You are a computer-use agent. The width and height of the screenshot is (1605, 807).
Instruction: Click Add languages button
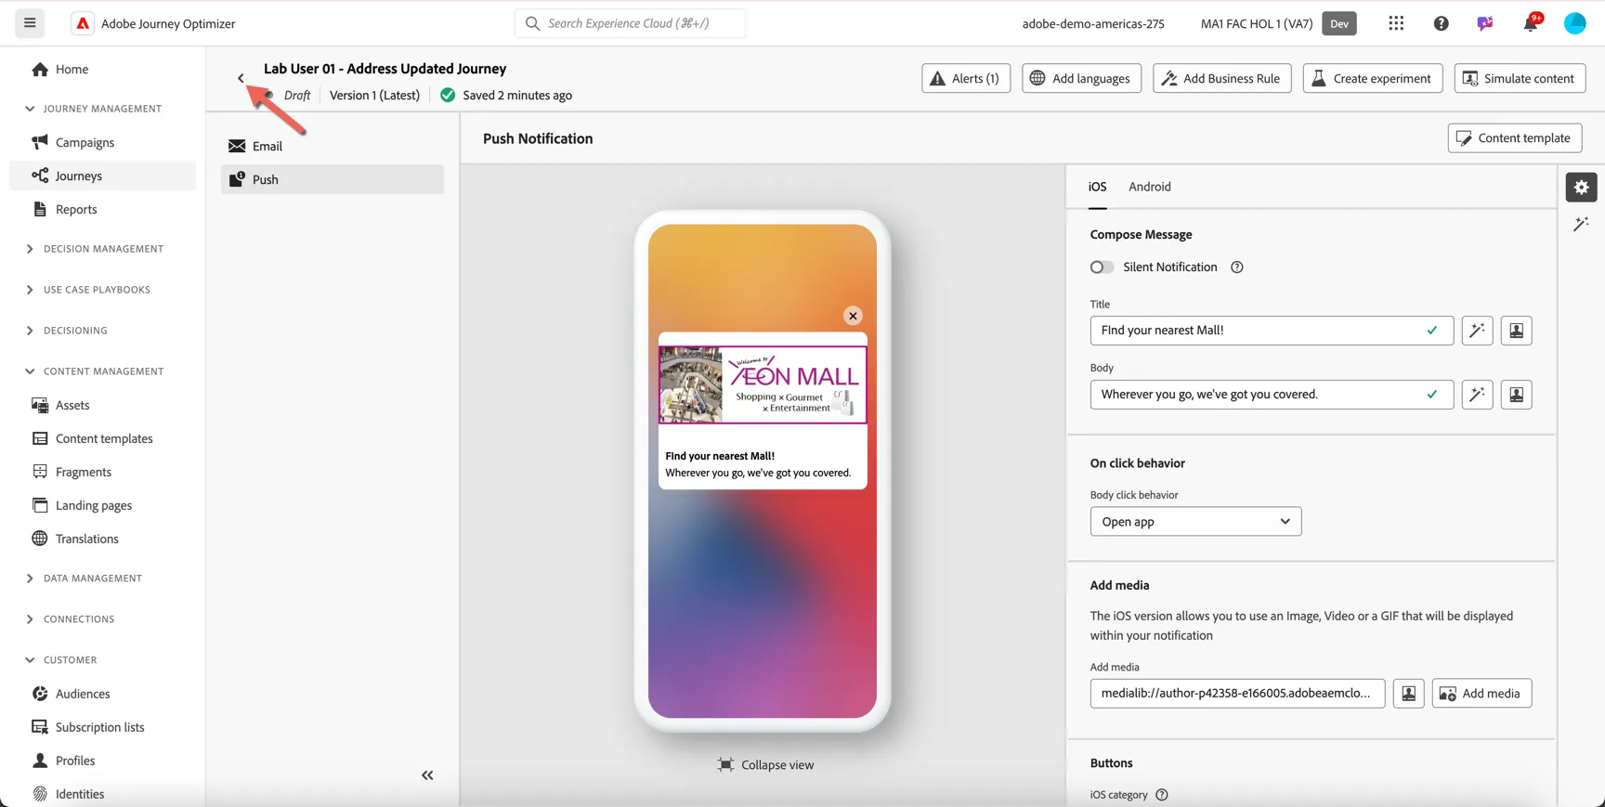point(1081,78)
